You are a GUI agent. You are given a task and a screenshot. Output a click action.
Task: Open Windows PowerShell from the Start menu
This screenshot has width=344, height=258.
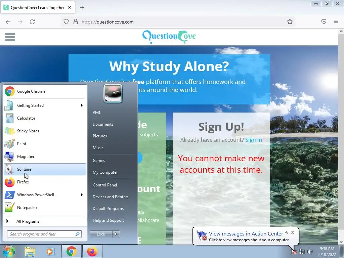tap(45, 195)
